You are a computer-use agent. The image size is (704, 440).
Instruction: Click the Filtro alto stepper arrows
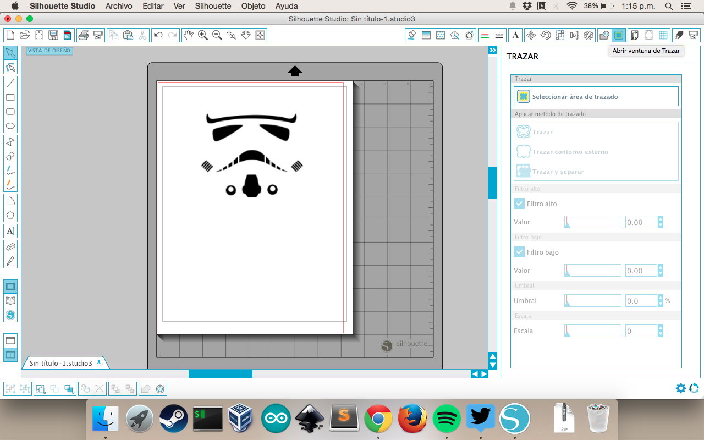661,222
